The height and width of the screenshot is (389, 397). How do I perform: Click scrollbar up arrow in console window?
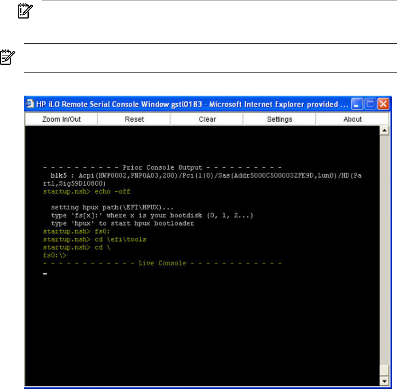point(384,130)
